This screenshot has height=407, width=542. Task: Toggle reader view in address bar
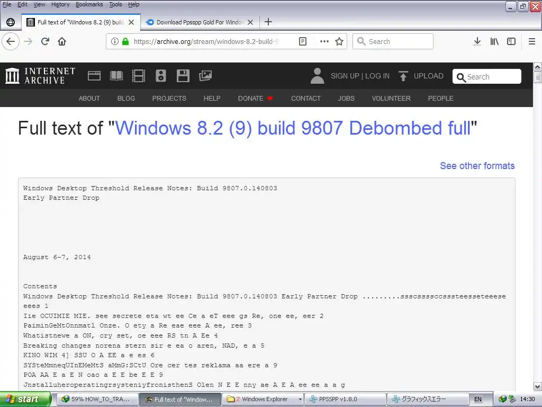click(302, 41)
